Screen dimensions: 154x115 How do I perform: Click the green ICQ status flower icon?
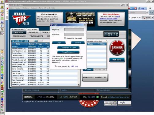click(98, 97)
